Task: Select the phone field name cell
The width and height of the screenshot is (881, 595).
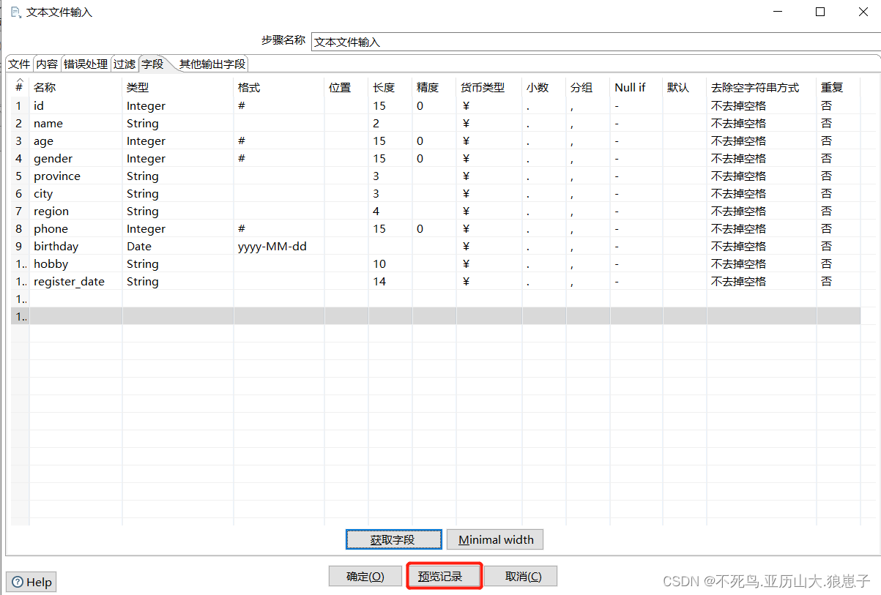Action: pyautogui.click(x=75, y=228)
